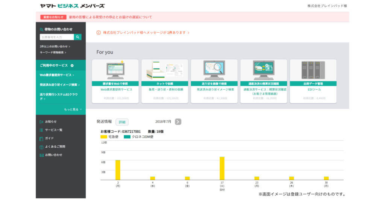Screen dimensions: 385x201
Task: Open Web請求書提供サービス in sidebar
Action: click(x=57, y=75)
